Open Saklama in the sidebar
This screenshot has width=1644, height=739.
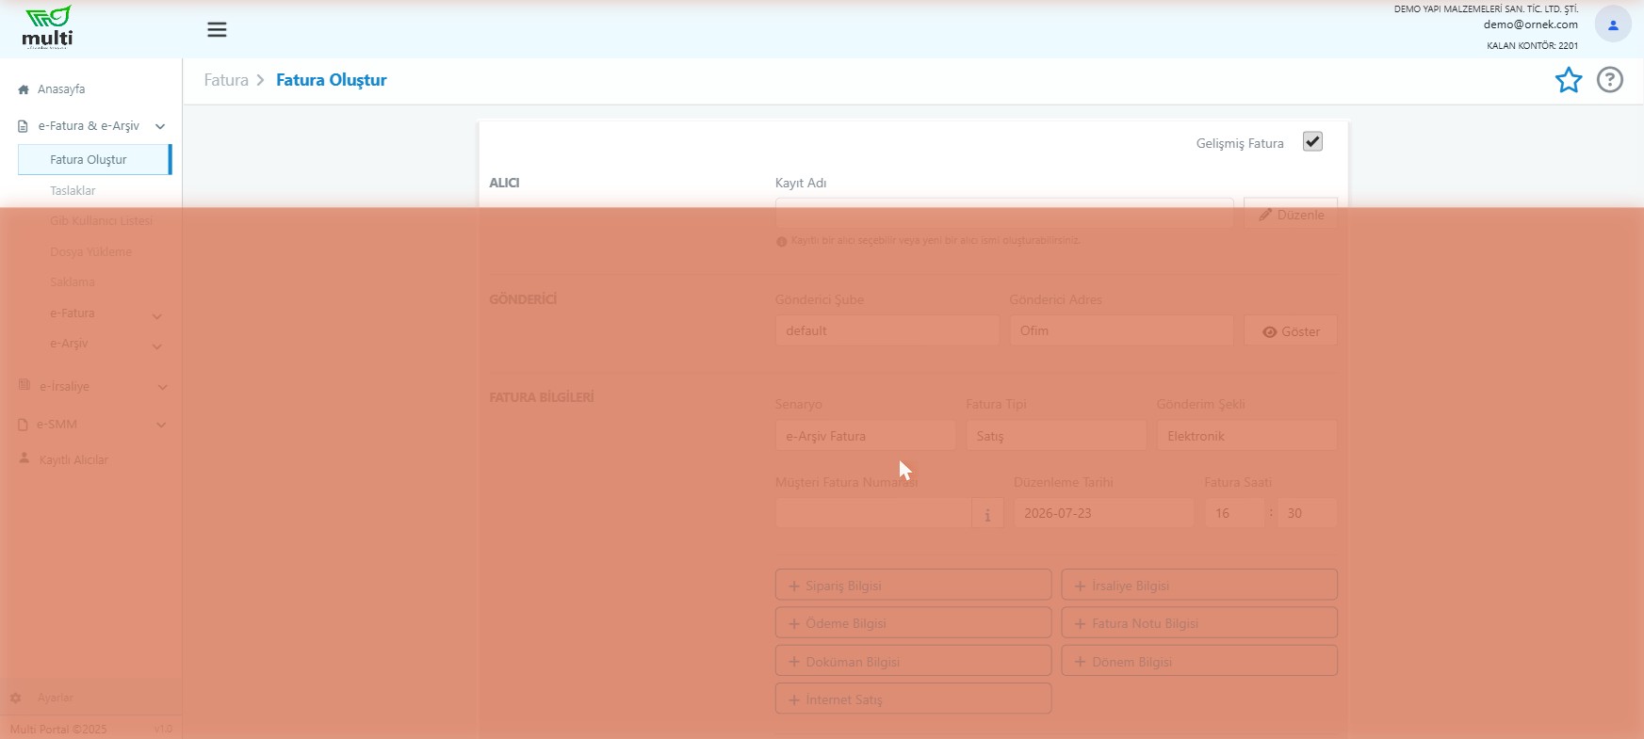pyautogui.click(x=73, y=282)
